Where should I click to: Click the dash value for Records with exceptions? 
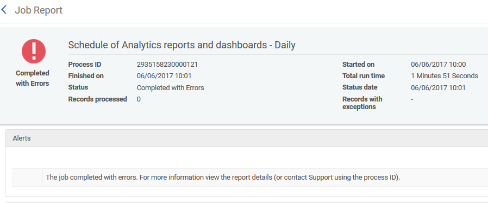coord(412,99)
